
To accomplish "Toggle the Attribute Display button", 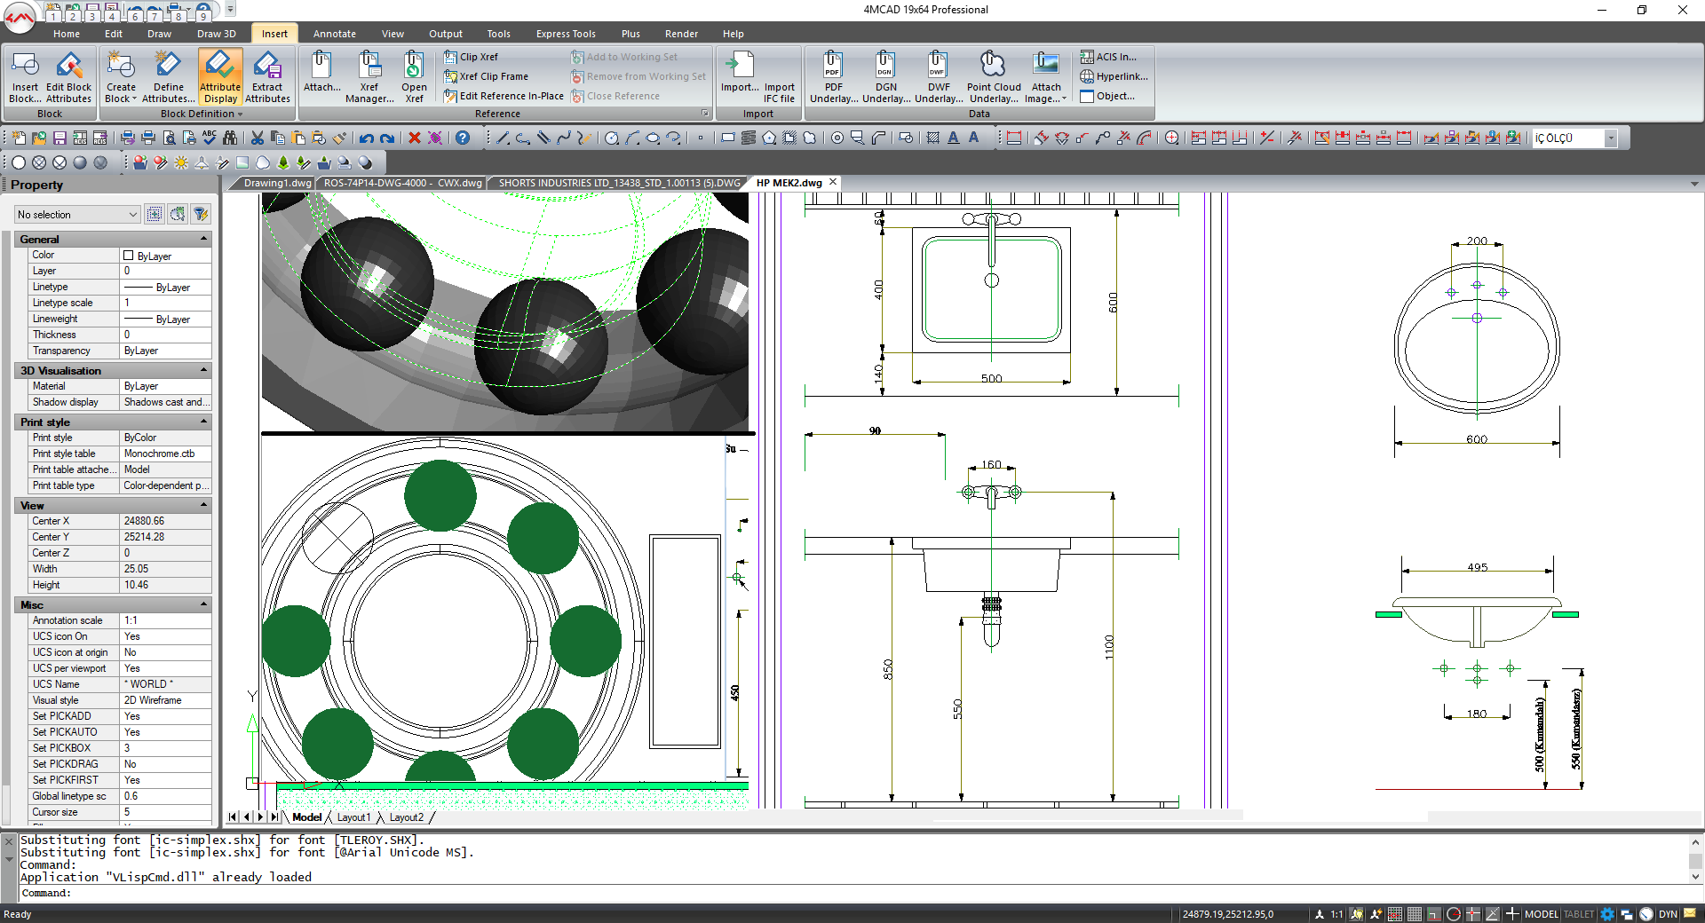I will pos(219,75).
